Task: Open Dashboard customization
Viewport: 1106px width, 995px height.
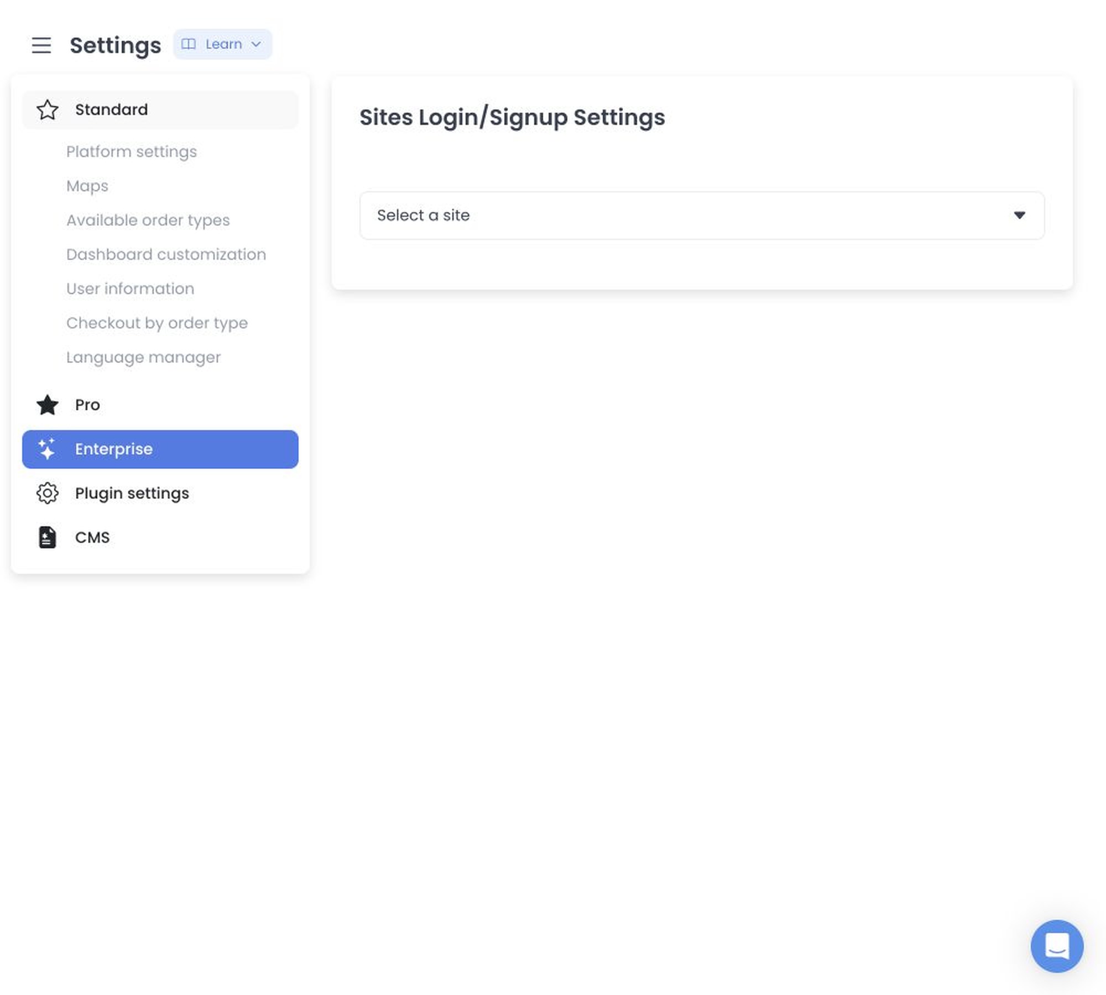Action: click(166, 254)
